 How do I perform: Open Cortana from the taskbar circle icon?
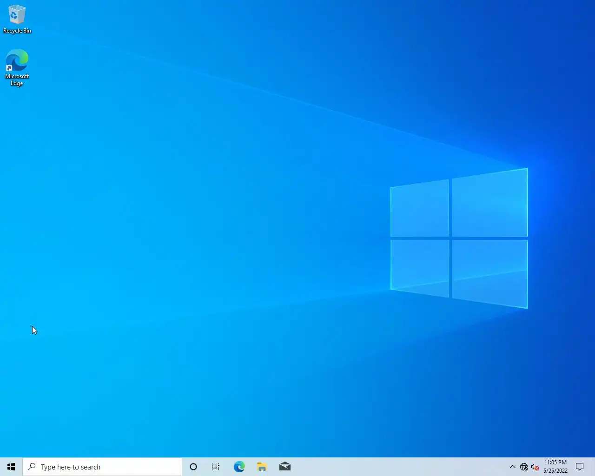coord(193,467)
